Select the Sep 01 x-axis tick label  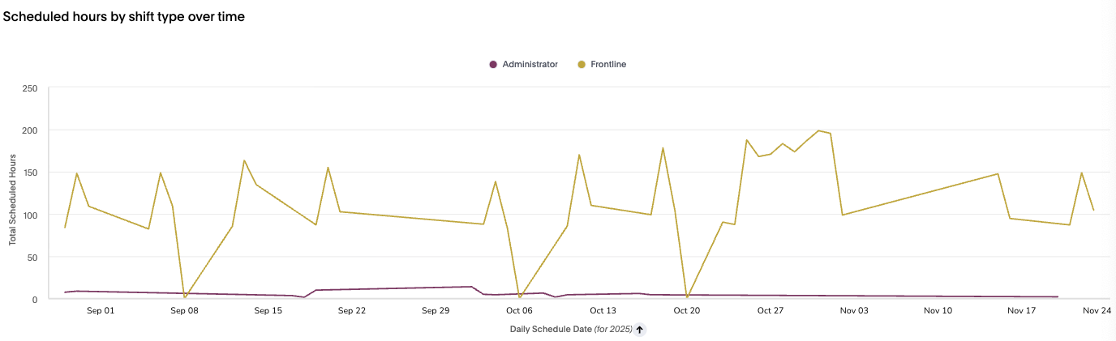101,310
